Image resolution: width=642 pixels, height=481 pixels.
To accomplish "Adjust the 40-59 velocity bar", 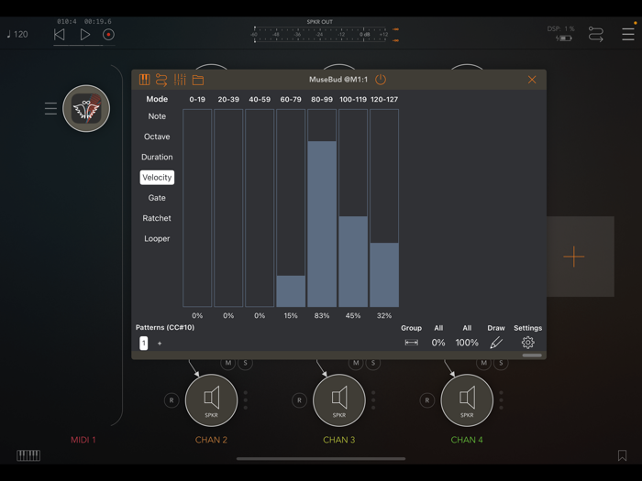I will coord(260,208).
